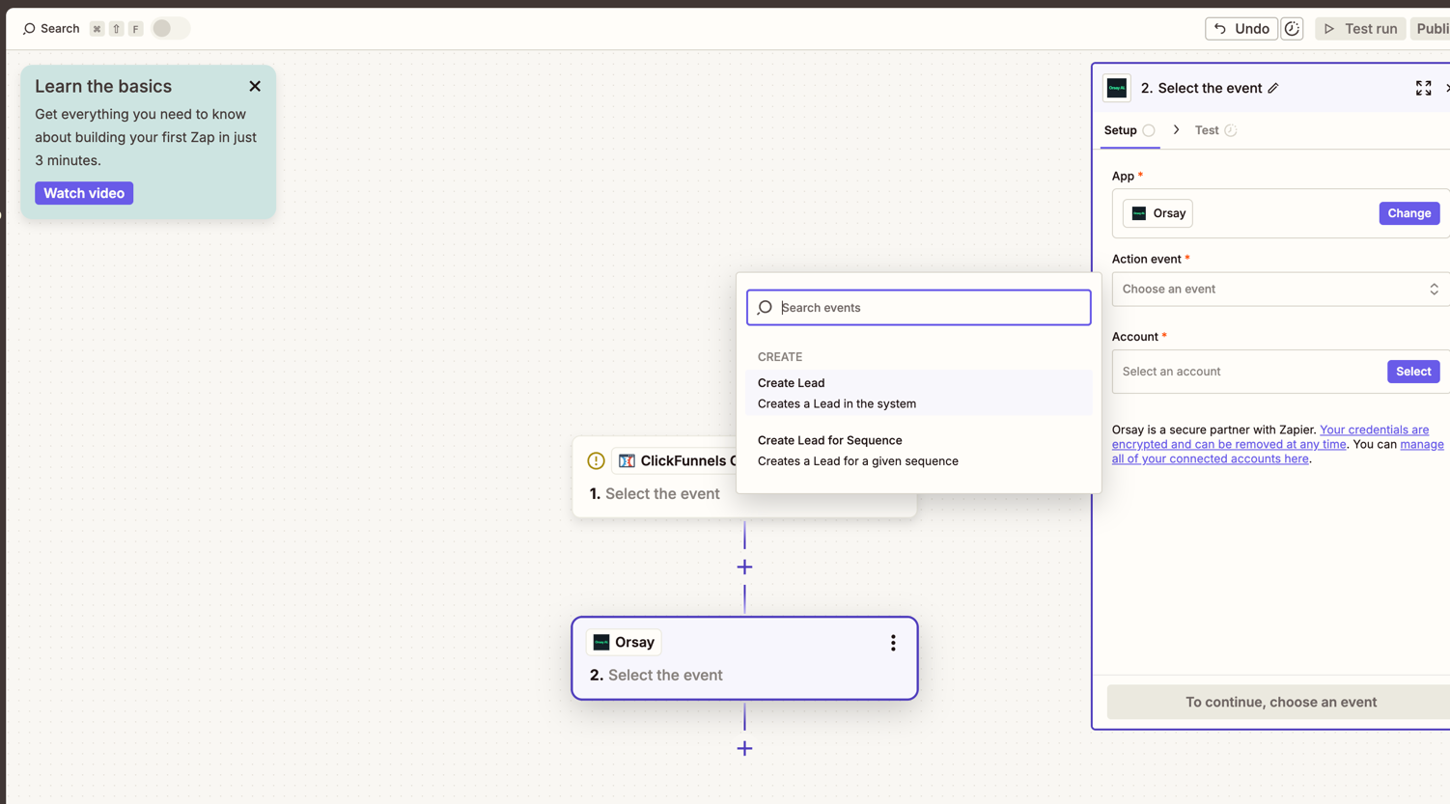
Task: Change the selected app
Action: (1408, 213)
